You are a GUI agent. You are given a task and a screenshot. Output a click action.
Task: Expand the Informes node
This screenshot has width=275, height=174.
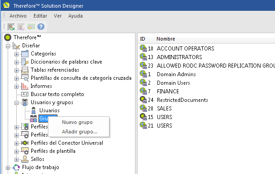[16, 87]
